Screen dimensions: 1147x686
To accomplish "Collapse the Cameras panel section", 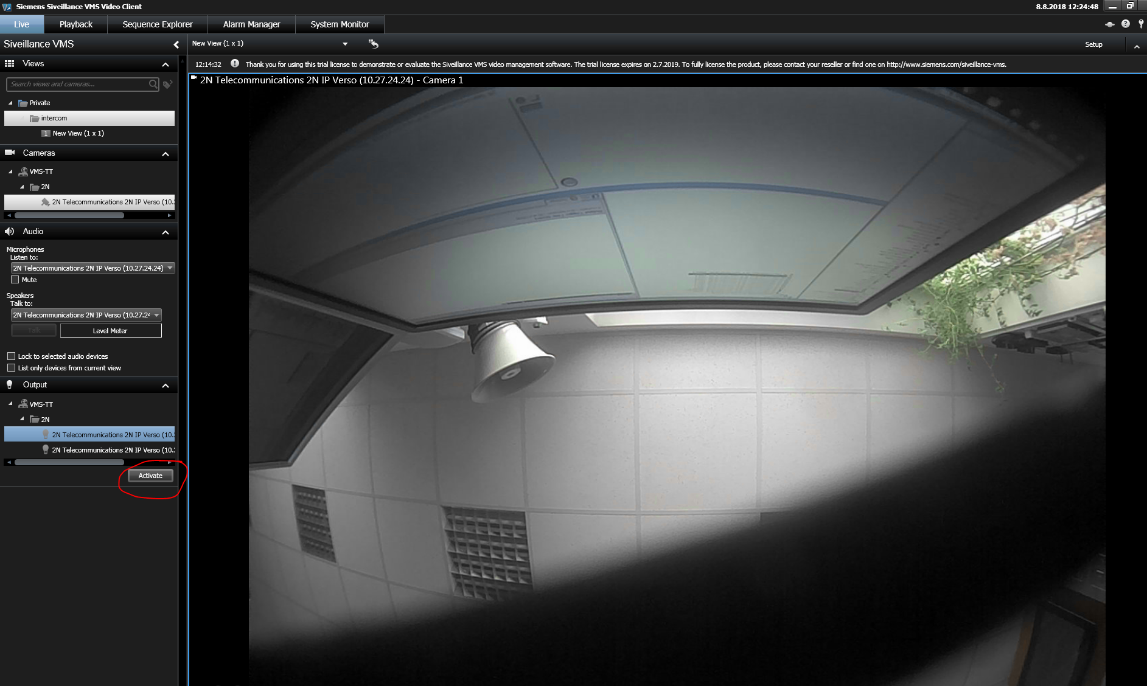I will point(165,154).
